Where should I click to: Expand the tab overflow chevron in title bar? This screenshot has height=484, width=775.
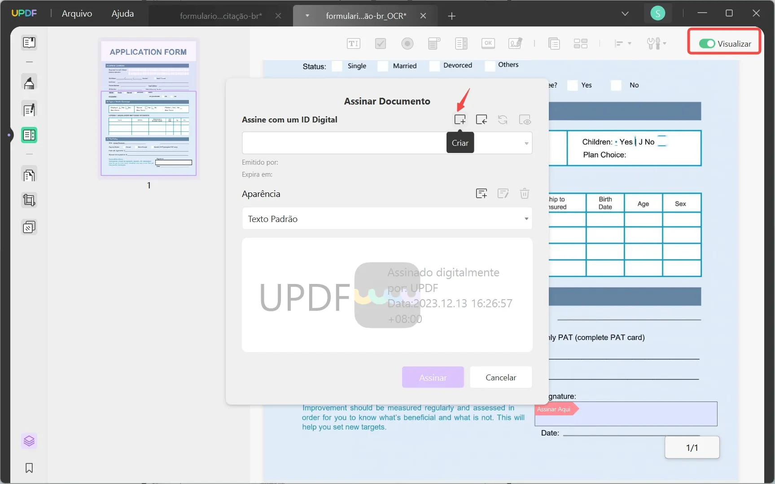[x=625, y=13]
